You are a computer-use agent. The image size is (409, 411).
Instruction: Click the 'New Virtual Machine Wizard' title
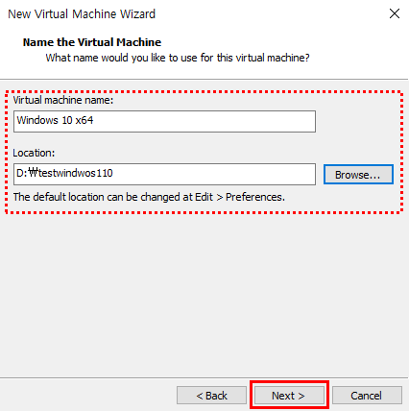coord(82,14)
